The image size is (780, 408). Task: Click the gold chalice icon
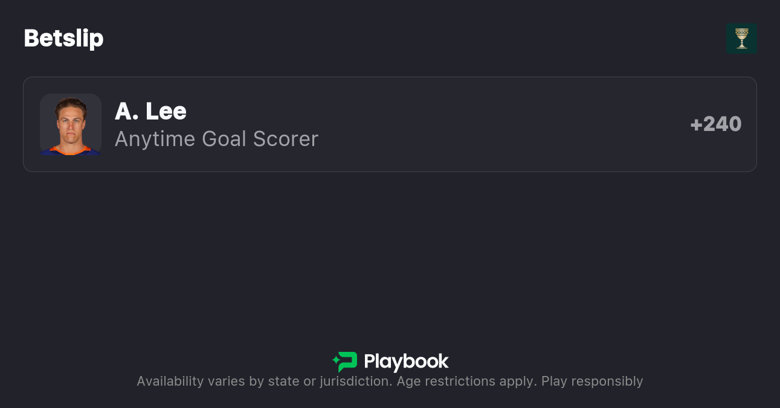point(741,39)
